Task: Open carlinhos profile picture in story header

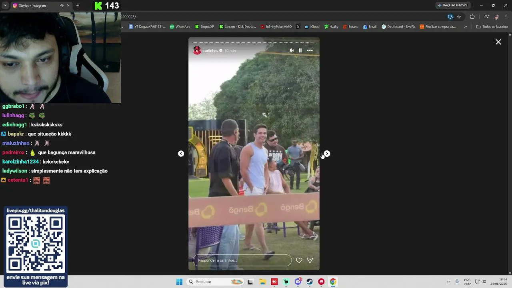Action: pos(197,50)
